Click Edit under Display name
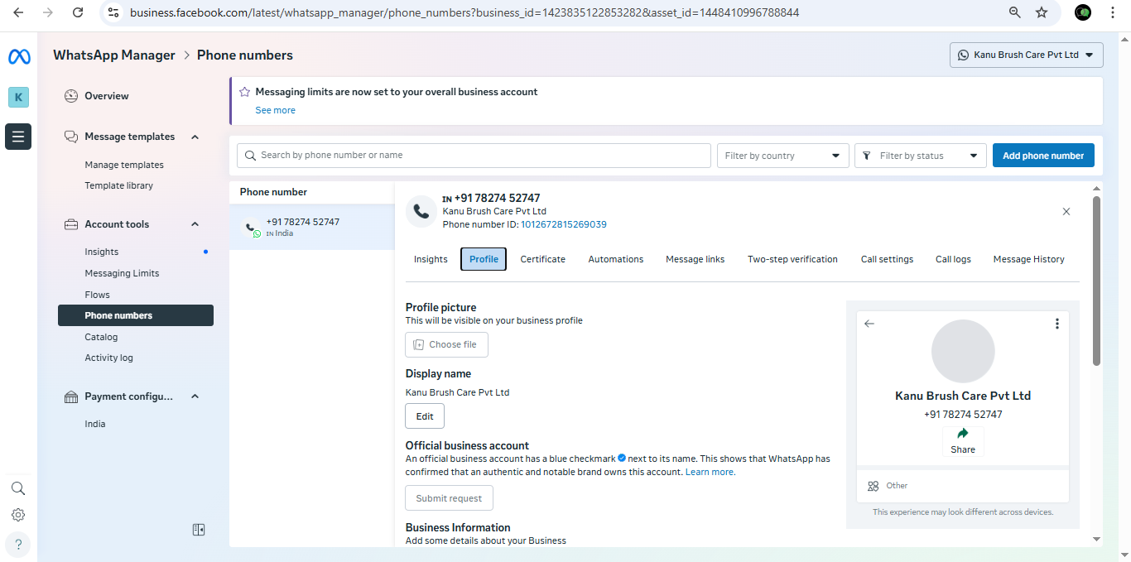The width and height of the screenshot is (1131, 562). tap(425, 416)
